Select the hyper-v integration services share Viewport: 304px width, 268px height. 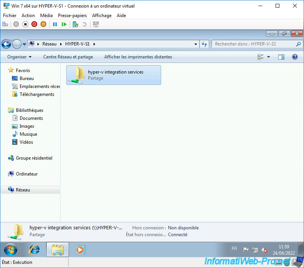point(114,75)
